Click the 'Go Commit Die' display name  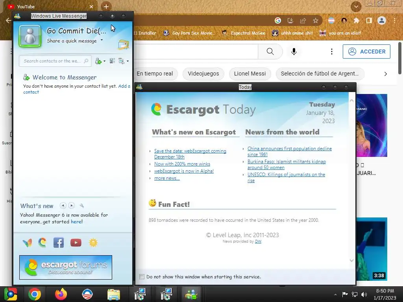tap(76, 31)
